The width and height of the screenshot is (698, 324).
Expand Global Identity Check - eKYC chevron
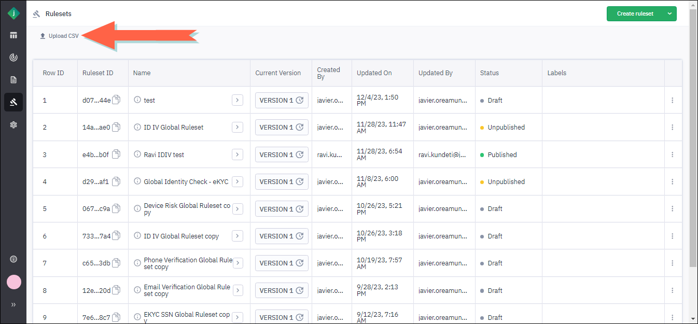pos(238,181)
